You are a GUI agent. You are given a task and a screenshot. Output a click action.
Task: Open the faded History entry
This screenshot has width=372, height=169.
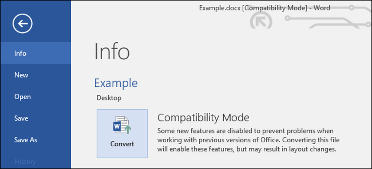[36, 162]
